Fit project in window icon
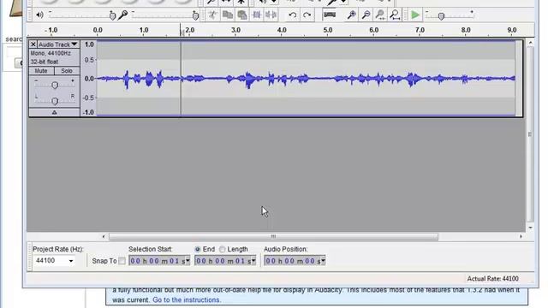548x308 pixels. 395,15
